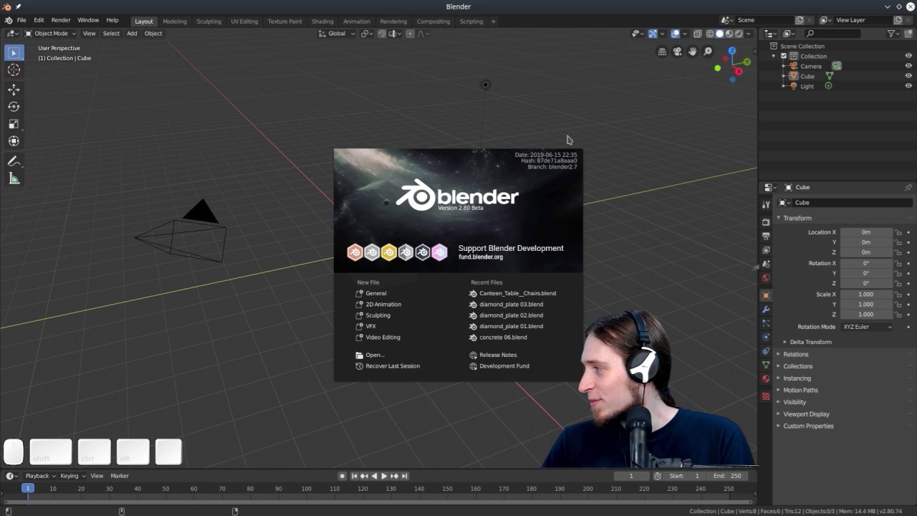Click the Open... file option
917x516 pixels.
375,355
